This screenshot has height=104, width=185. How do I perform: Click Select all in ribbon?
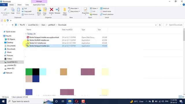click(x=105, y=8)
